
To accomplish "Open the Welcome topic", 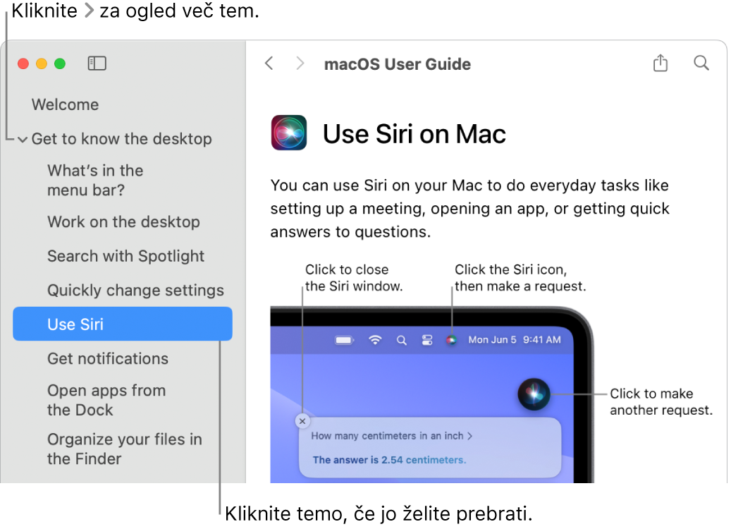I will [x=66, y=104].
